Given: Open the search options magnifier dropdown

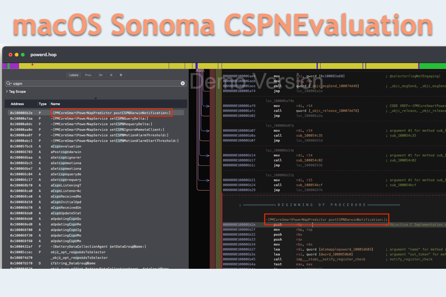Looking at the screenshot, I should pos(9,84).
